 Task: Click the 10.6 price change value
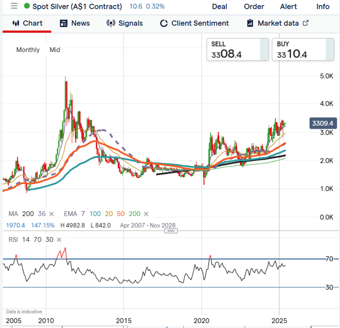136,6
